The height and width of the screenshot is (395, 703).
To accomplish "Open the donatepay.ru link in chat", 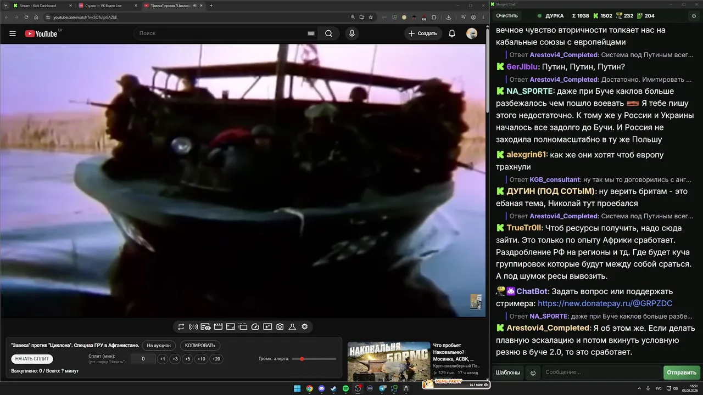I will (x=605, y=303).
